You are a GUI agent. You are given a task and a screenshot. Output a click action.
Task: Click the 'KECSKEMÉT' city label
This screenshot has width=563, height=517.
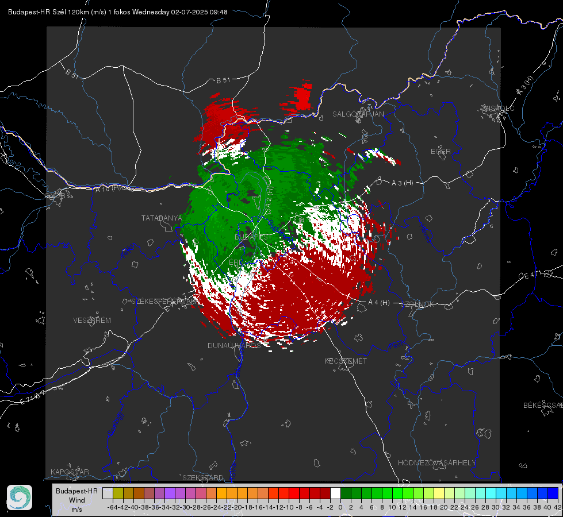click(346, 361)
